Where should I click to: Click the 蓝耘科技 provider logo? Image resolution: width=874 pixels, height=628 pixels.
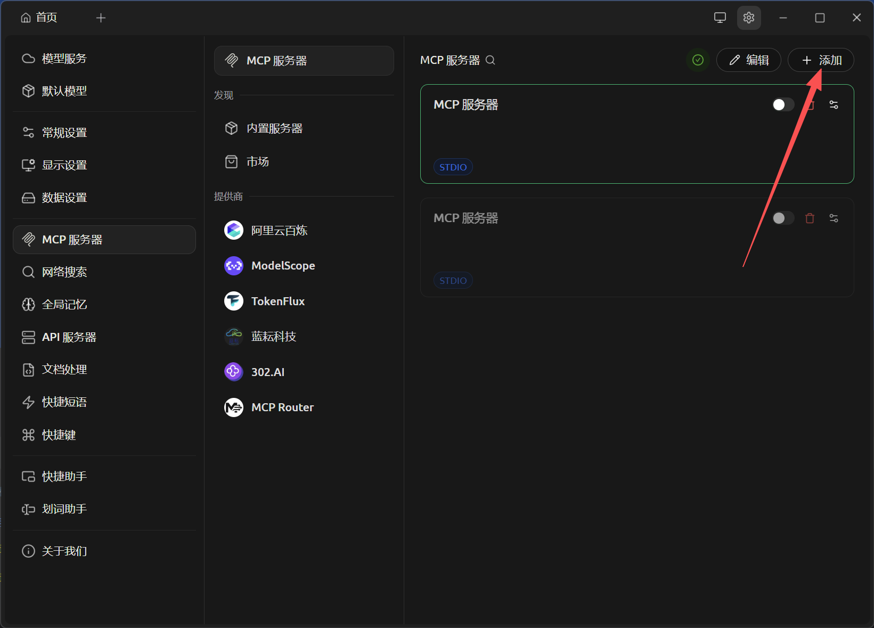point(234,337)
